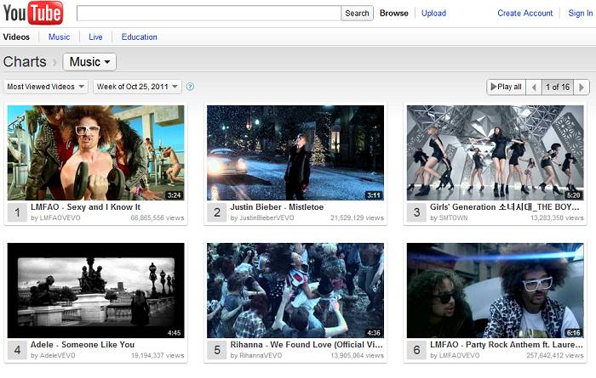Viewport: 596px width, 378px height.
Task: Click the rank number 5 badge
Action: click(x=216, y=350)
